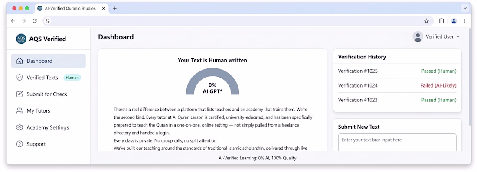Screen dimensions: 477x172
Task: Open the tab search dropdown arrow
Action: click(465, 8)
